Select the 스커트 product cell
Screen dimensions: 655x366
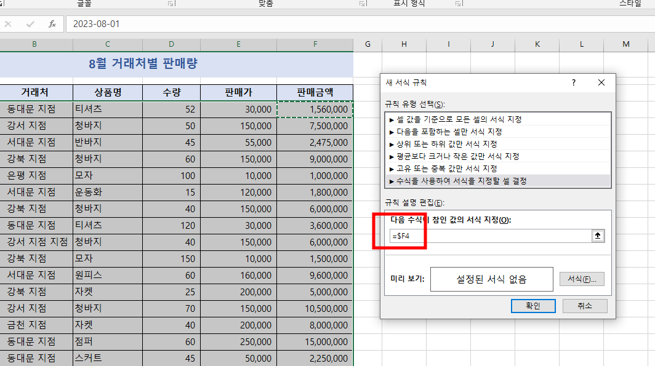tap(108, 359)
